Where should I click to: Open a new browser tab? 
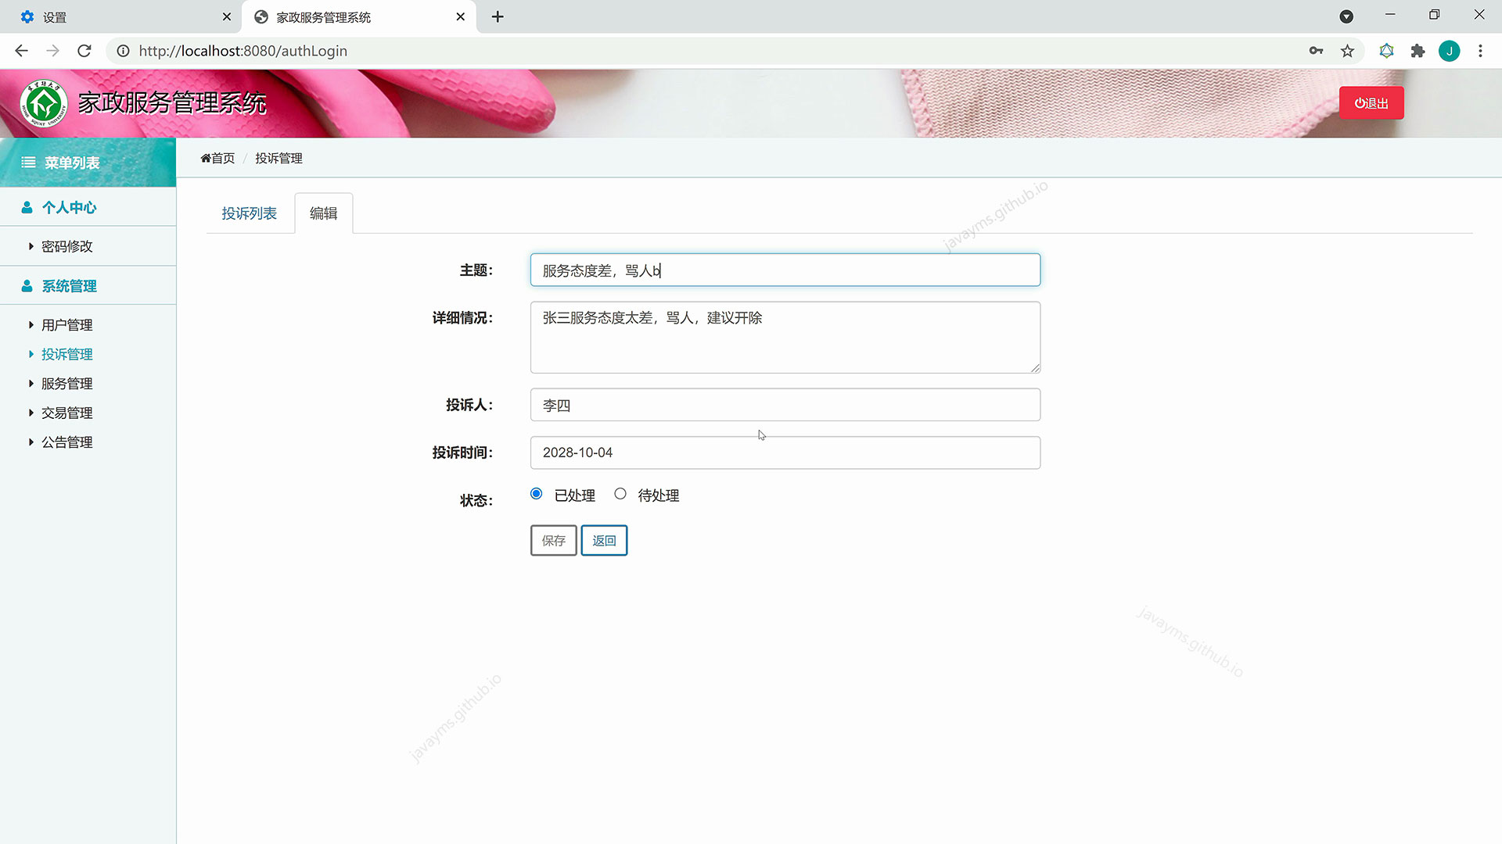498,16
